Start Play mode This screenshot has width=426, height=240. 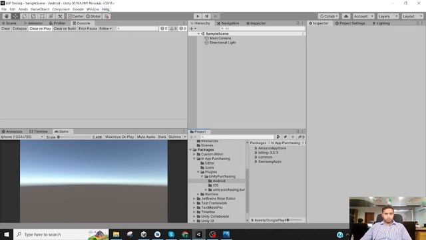(198, 16)
